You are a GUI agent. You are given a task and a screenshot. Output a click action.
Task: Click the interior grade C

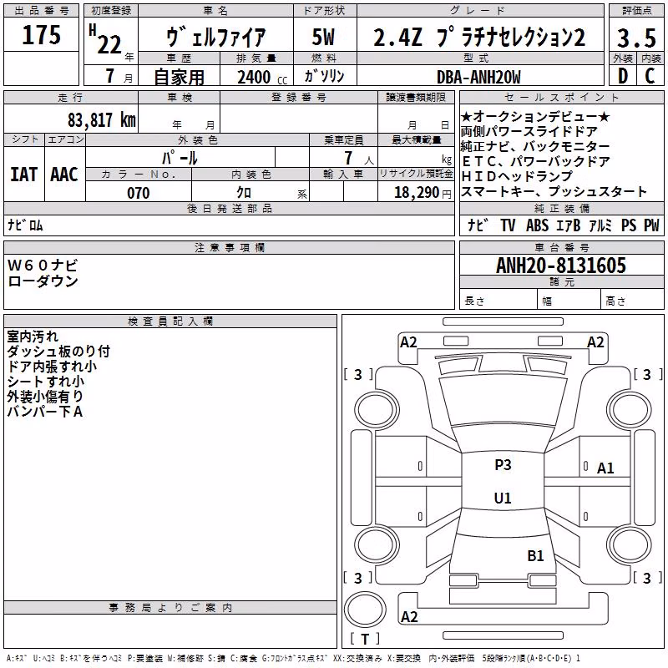point(650,76)
